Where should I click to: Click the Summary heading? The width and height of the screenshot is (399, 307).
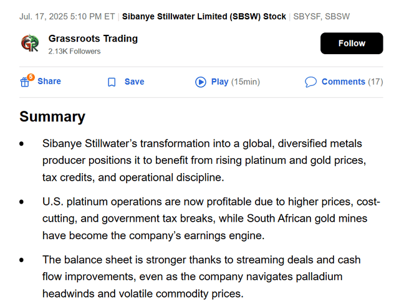(52, 116)
